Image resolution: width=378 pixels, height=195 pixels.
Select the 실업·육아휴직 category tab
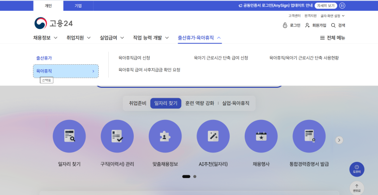point(236,103)
